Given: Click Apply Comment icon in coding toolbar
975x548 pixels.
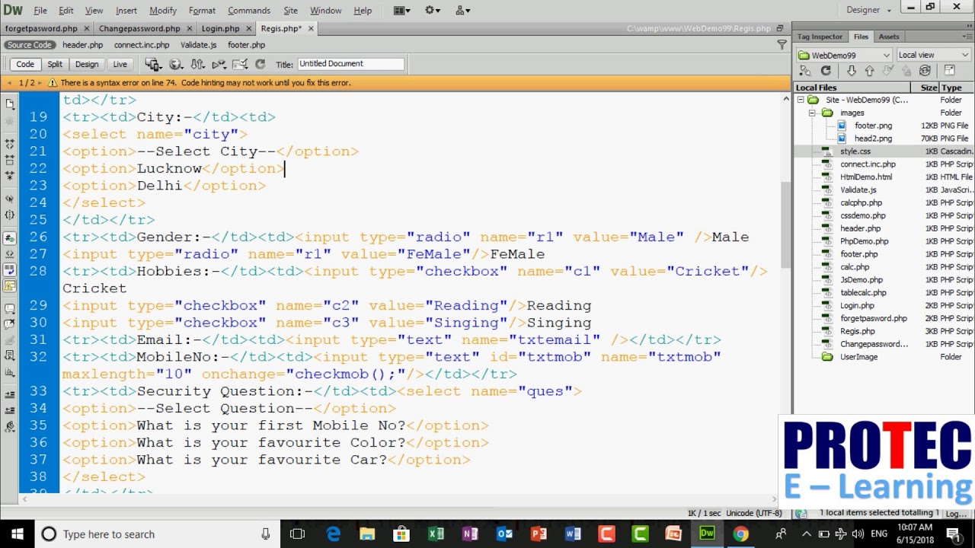Looking at the screenshot, I should (9, 308).
